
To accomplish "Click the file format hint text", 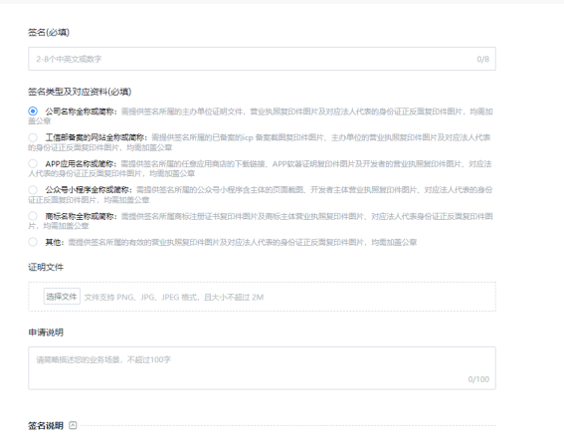I will point(174,297).
